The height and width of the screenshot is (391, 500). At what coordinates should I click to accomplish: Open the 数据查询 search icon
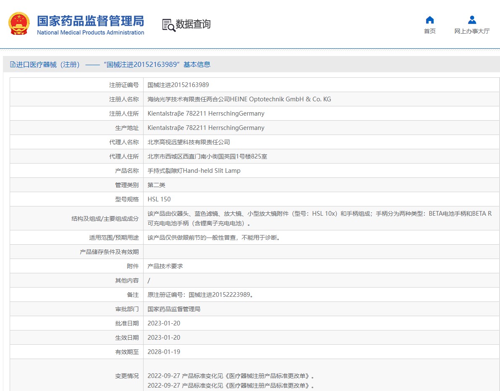point(169,25)
